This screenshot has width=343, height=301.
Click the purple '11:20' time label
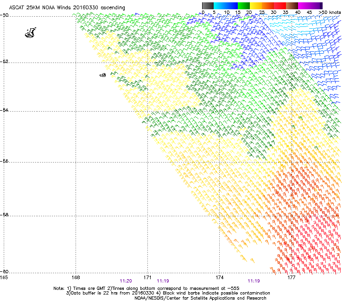126,281
